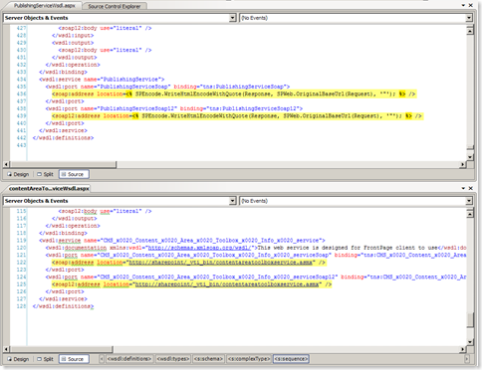
Task: Switch bottom pane to Design view
Action: (18, 359)
